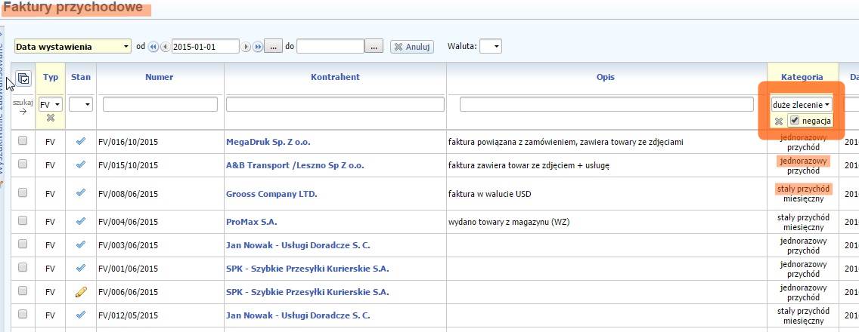Click the select-all rows icon in header
This screenshot has height=332, width=859.
tap(23, 78)
